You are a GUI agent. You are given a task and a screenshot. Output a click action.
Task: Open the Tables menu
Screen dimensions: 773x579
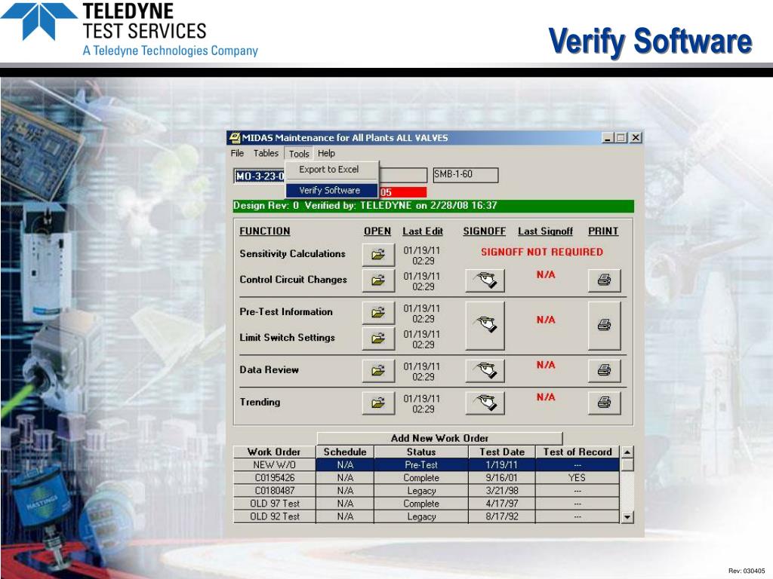[266, 153]
